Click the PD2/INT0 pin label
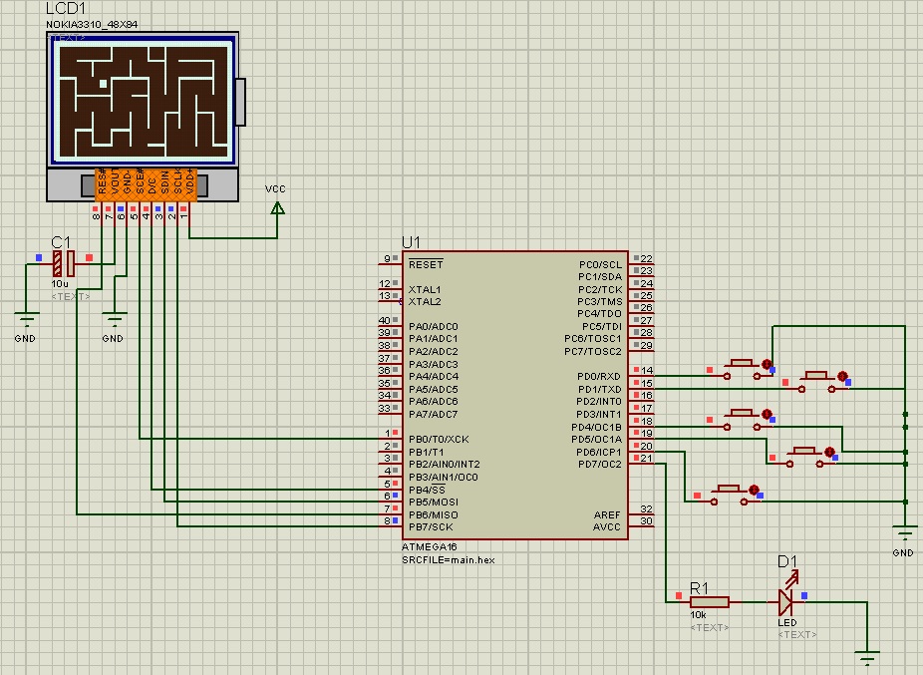 click(599, 402)
